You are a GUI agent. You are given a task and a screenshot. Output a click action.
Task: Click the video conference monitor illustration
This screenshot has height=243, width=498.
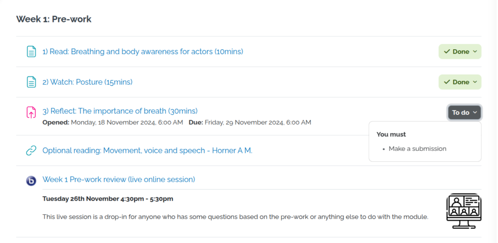click(x=463, y=211)
